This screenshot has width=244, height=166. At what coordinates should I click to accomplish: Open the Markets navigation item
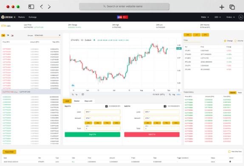[x=22, y=17]
